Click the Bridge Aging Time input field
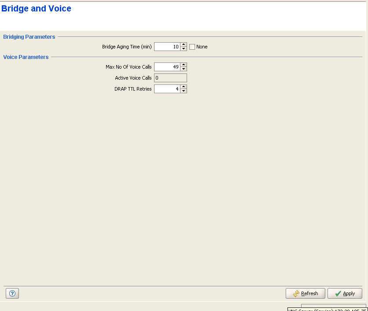The image size is (368, 311). 167,47
